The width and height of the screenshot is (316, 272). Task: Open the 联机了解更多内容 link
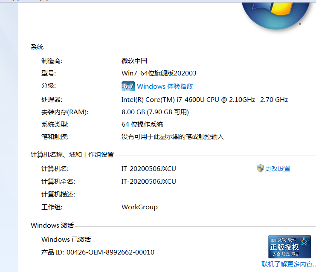tap(289, 264)
